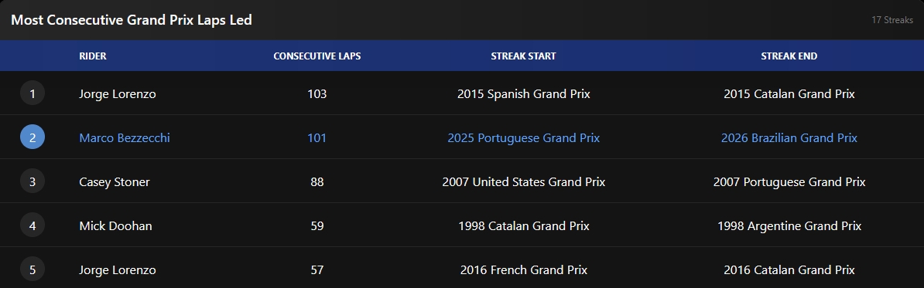The width and height of the screenshot is (924, 288).
Task: Select the 2025 Portuguese Grand Prix link
Action: point(523,138)
